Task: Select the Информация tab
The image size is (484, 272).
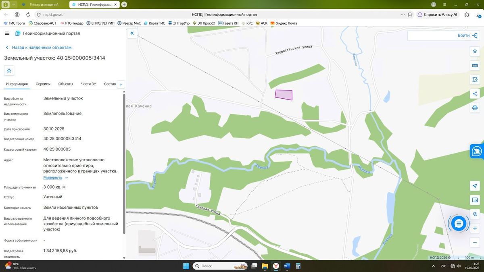Action: (x=17, y=84)
